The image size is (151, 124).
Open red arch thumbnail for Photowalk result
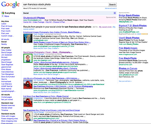pyautogui.click(x=28, y=84)
